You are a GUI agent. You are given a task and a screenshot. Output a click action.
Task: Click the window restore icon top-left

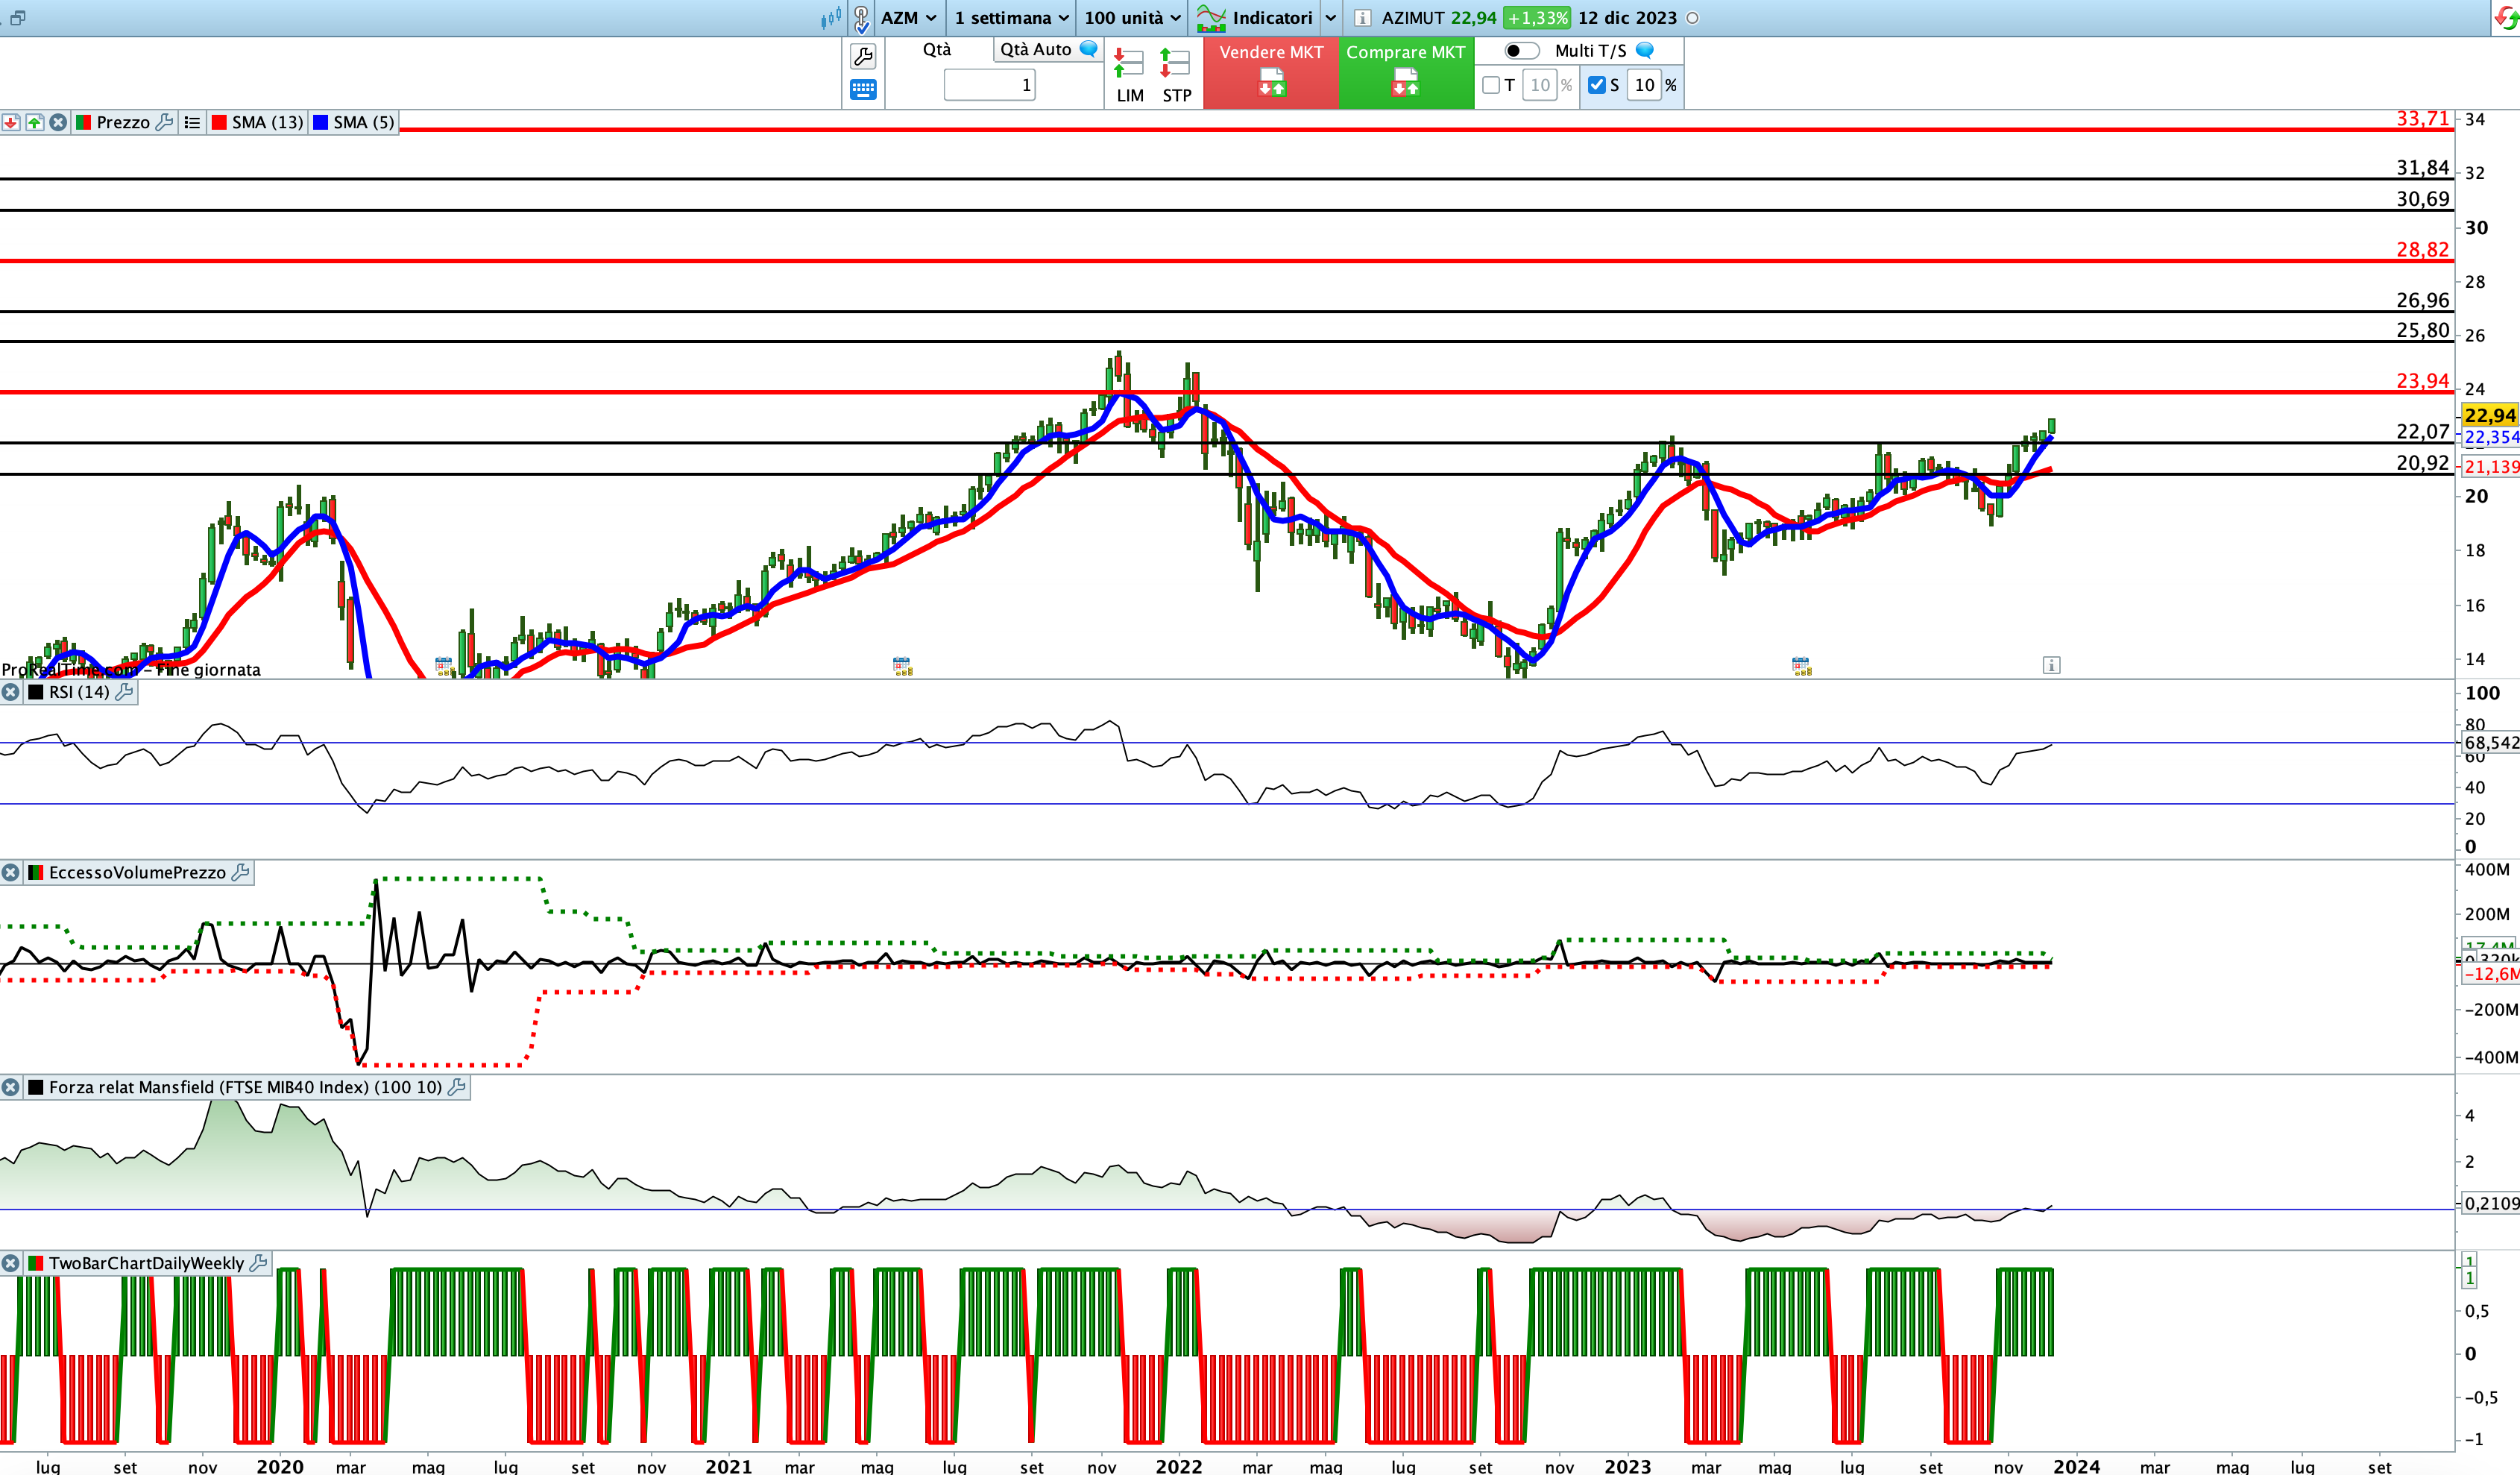click(x=17, y=17)
